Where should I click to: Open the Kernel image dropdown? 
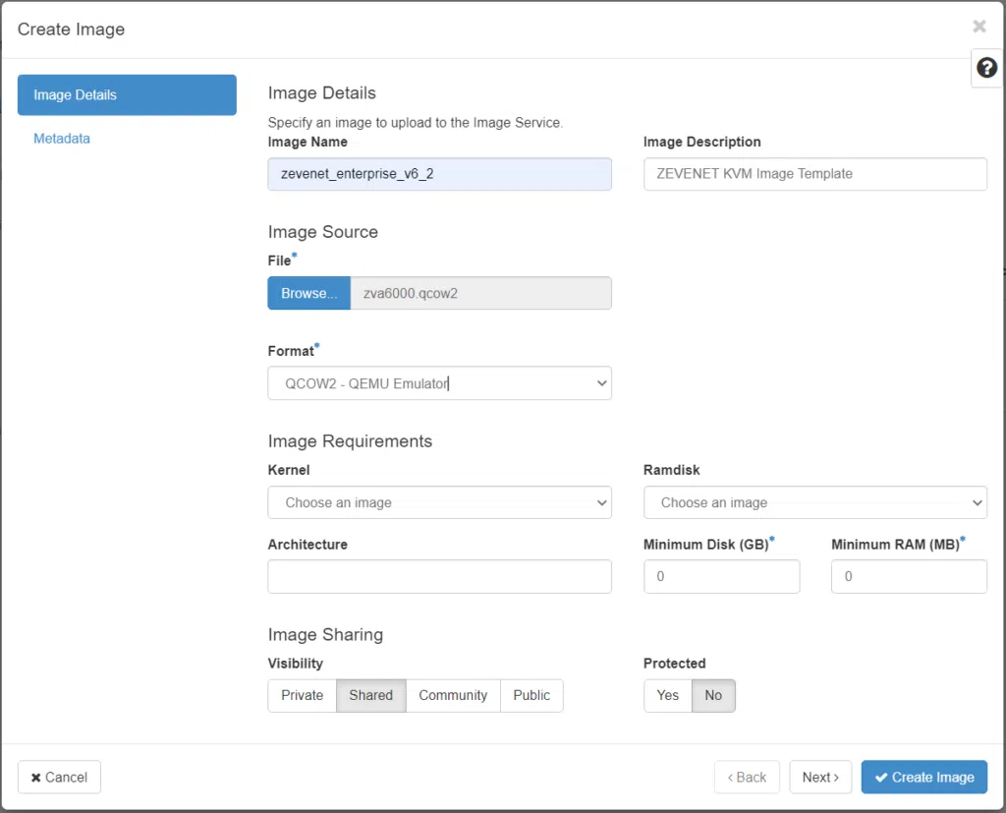(439, 502)
